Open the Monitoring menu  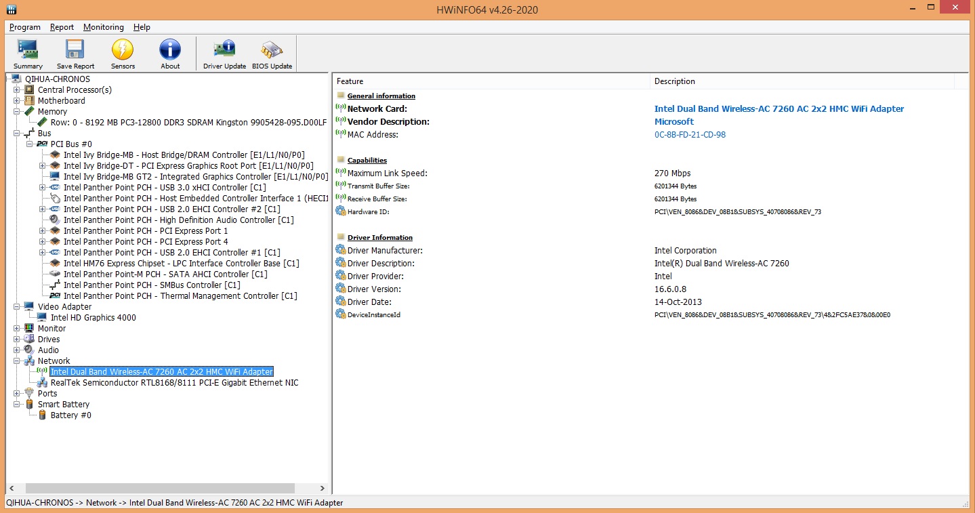[104, 27]
